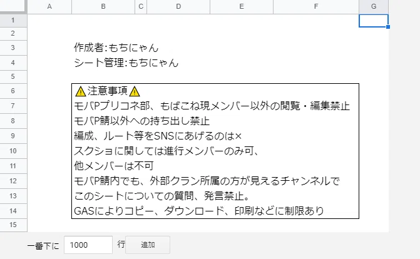Select row 14 header
The width and height of the screenshot is (420, 259).
pyautogui.click(x=13, y=211)
